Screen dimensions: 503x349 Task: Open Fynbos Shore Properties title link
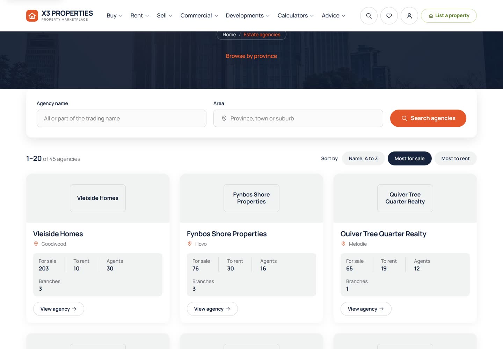click(x=227, y=234)
